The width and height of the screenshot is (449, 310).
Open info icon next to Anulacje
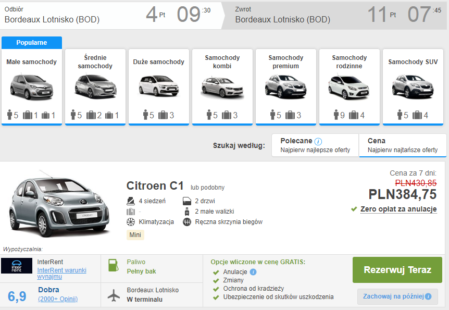pyautogui.click(x=253, y=272)
